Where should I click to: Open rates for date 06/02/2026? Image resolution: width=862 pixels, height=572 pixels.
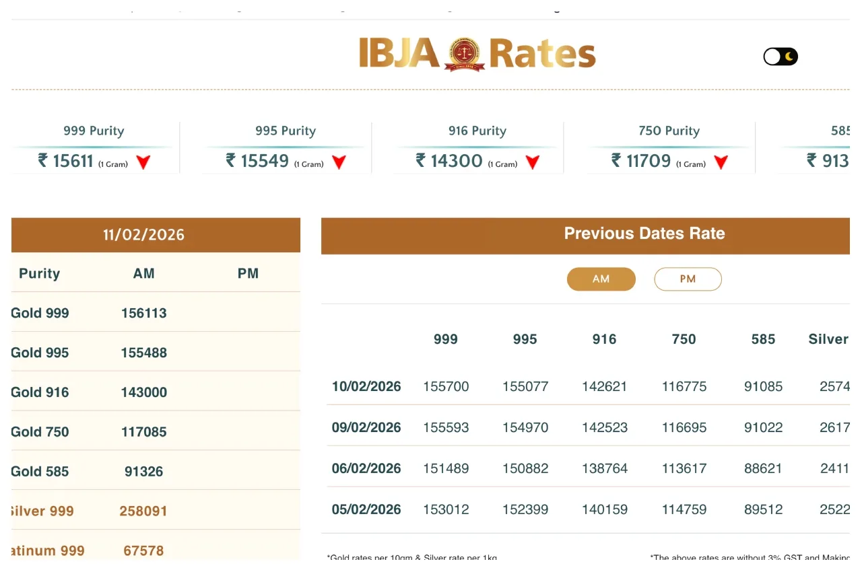click(366, 468)
